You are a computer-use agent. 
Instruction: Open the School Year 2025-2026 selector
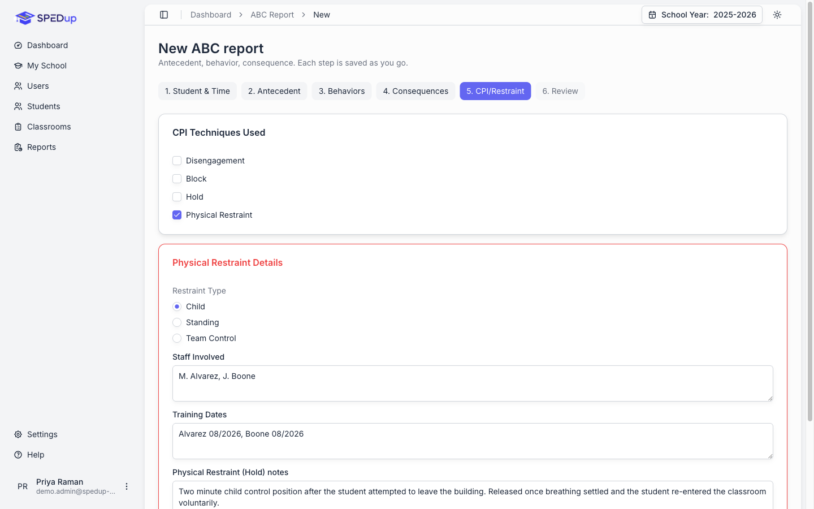(x=702, y=15)
